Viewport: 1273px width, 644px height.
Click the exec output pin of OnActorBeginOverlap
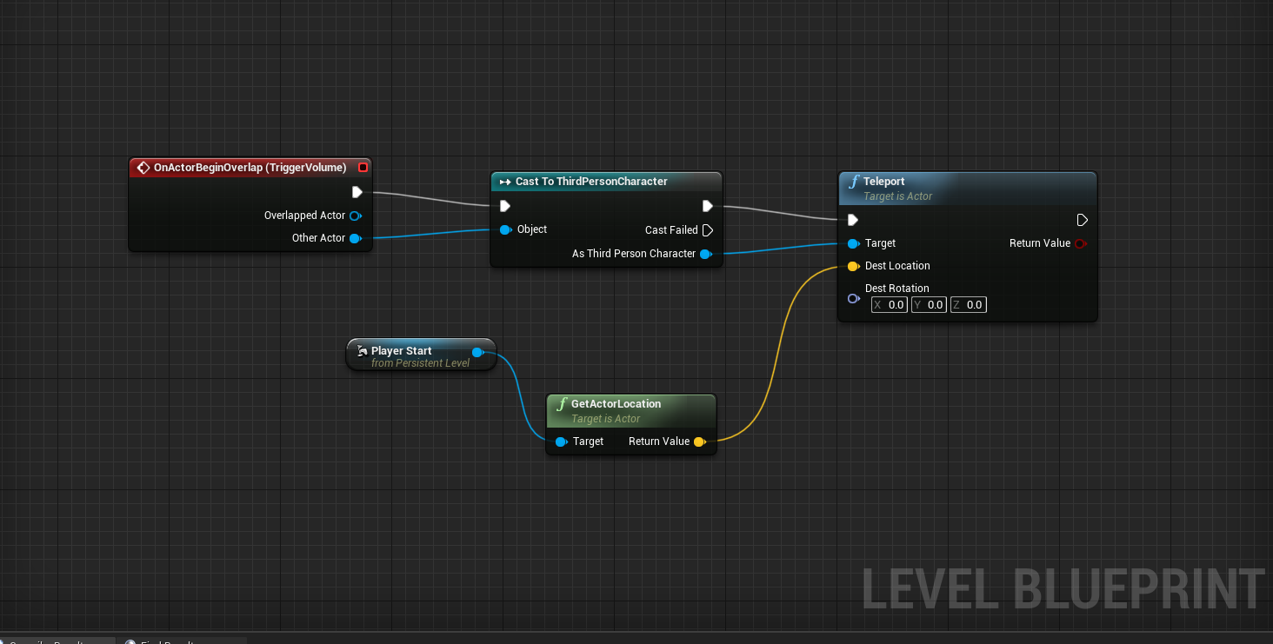pos(357,192)
